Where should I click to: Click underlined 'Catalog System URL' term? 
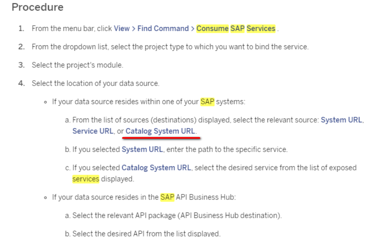pyautogui.click(x=160, y=131)
